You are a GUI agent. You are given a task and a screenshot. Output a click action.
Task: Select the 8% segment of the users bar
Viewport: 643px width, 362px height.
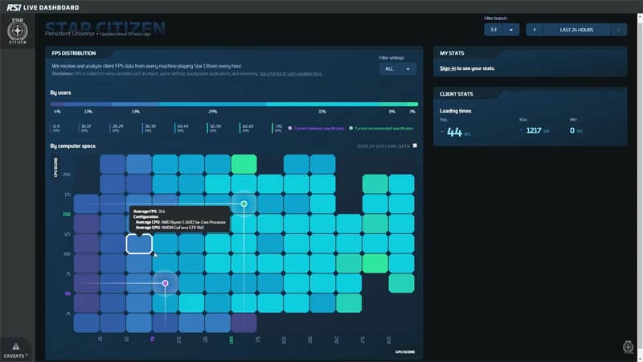click(x=392, y=105)
